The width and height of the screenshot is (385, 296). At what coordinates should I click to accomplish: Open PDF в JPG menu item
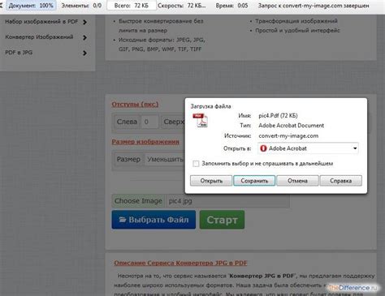[x=19, y=53]
